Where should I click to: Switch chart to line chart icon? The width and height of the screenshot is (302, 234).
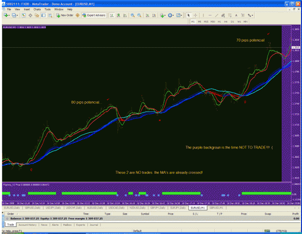tap(125, 15)
